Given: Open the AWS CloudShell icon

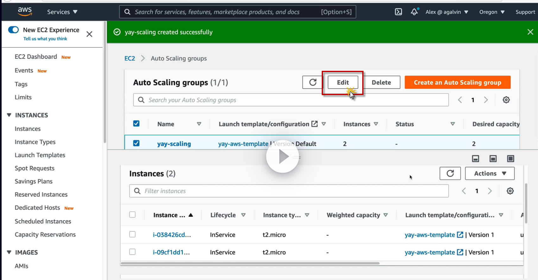Looking at the screenshot, I should (398, 12).
